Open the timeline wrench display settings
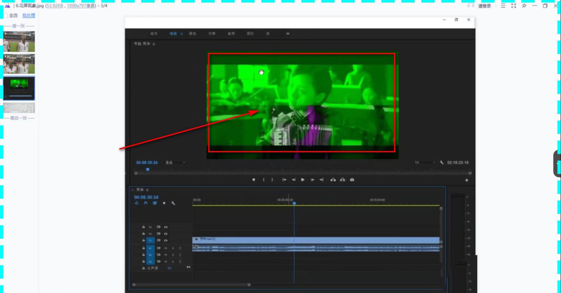The height and width of the screenshot is (293, 561). tap(173, 203)
